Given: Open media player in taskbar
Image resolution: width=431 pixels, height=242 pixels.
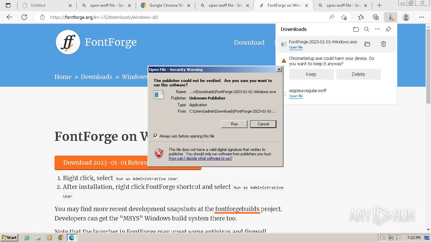Looking at the screenshot, I should click(49, 238).
